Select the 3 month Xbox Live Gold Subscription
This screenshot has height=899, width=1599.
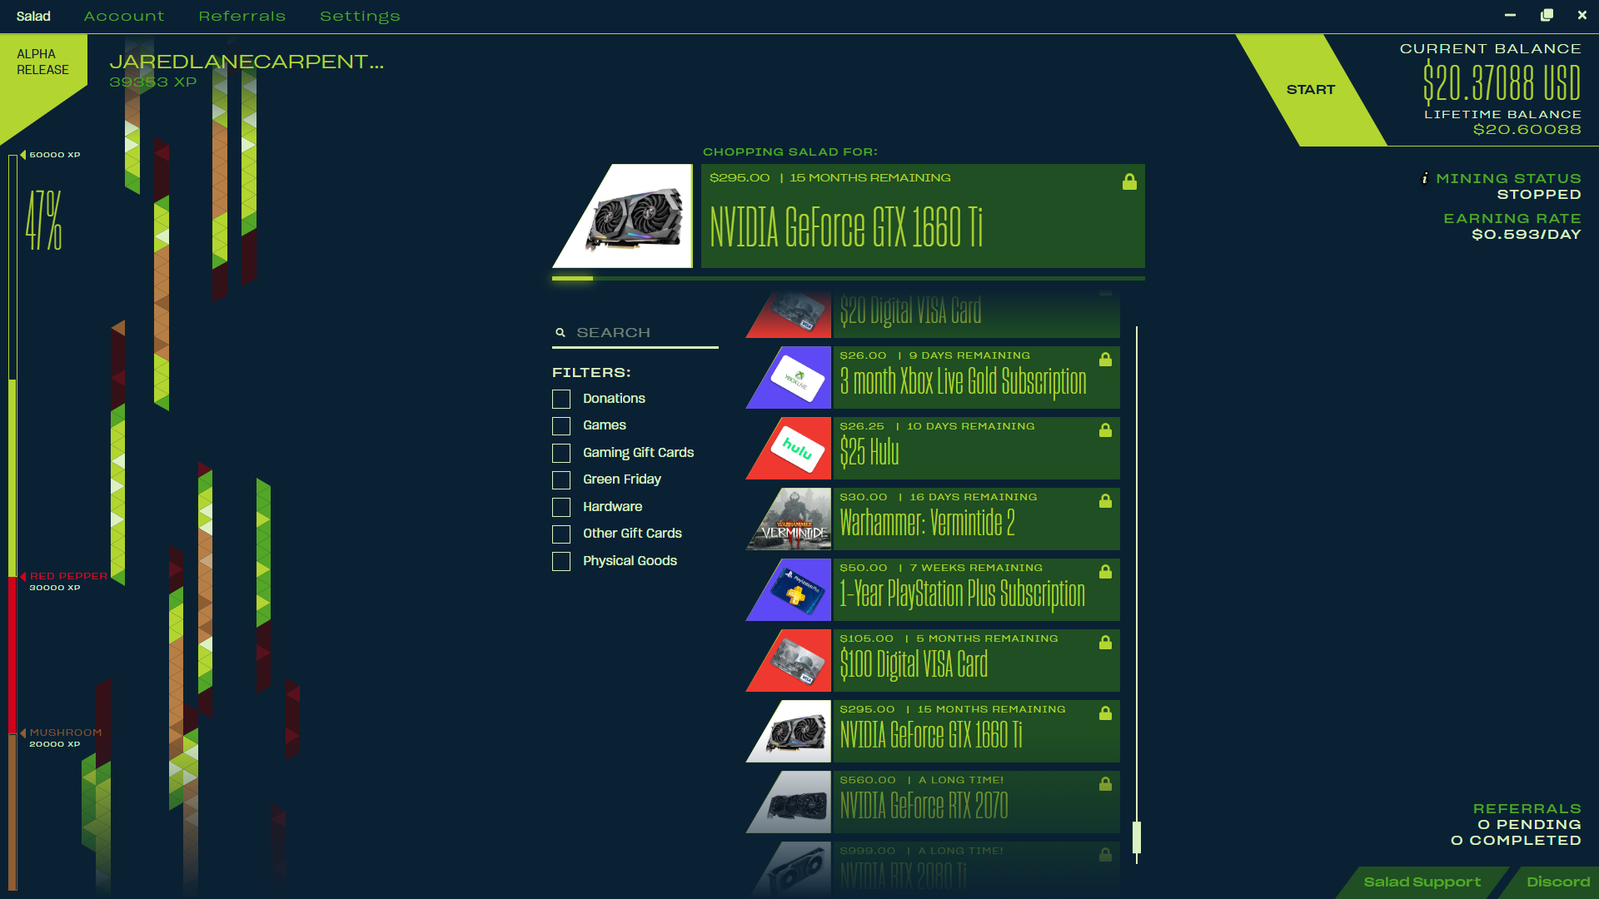976,378
